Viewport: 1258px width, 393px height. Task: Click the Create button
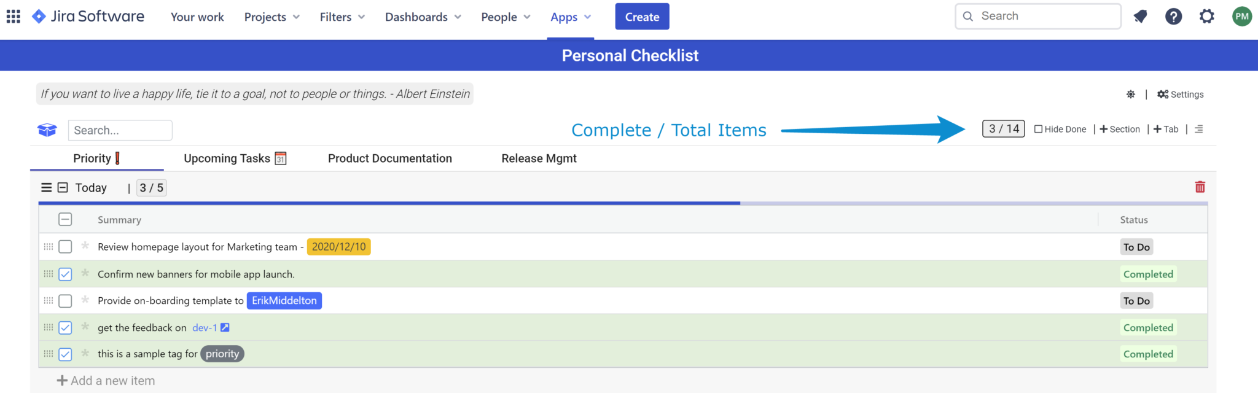coord(642,17)
